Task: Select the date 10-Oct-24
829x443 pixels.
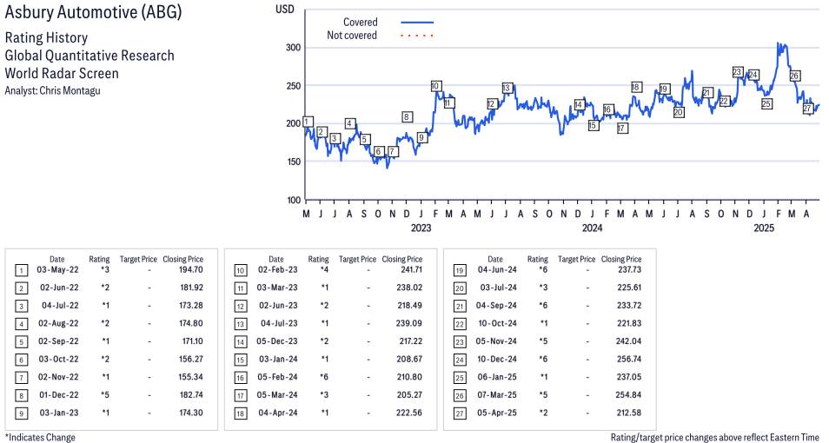Action: tap(498, 323)
